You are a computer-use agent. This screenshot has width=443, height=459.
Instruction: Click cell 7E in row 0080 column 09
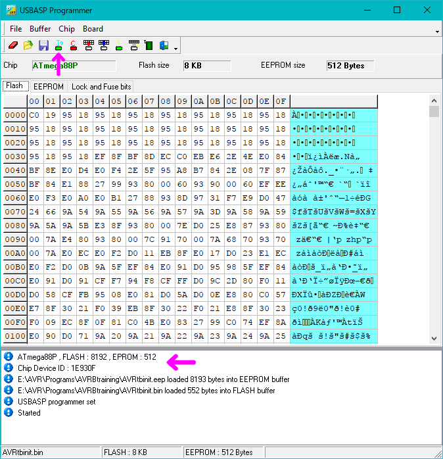pyautogui.click(x=182, y=226)
